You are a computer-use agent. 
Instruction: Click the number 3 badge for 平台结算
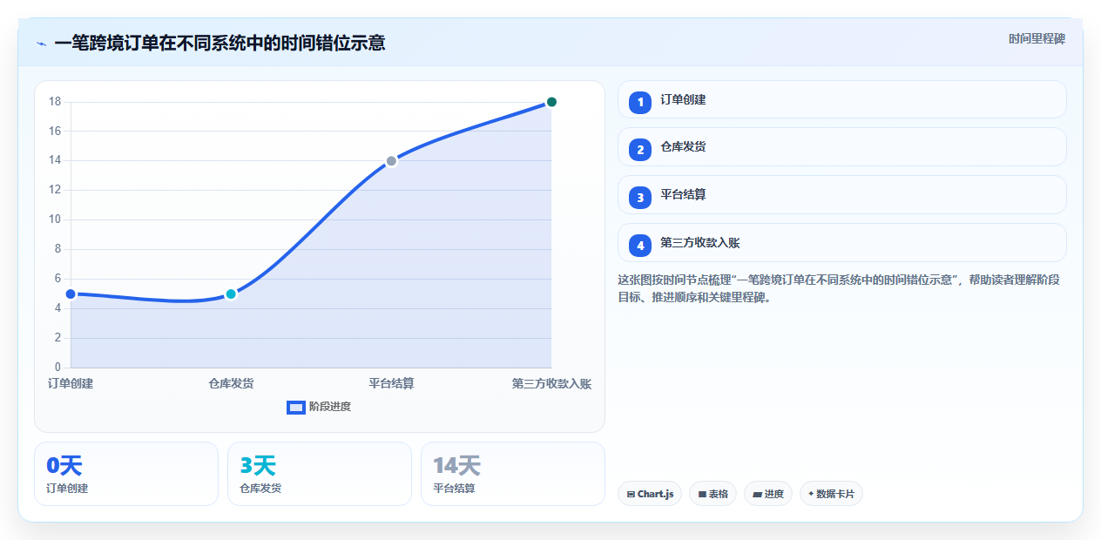click(x=640, y=198)
